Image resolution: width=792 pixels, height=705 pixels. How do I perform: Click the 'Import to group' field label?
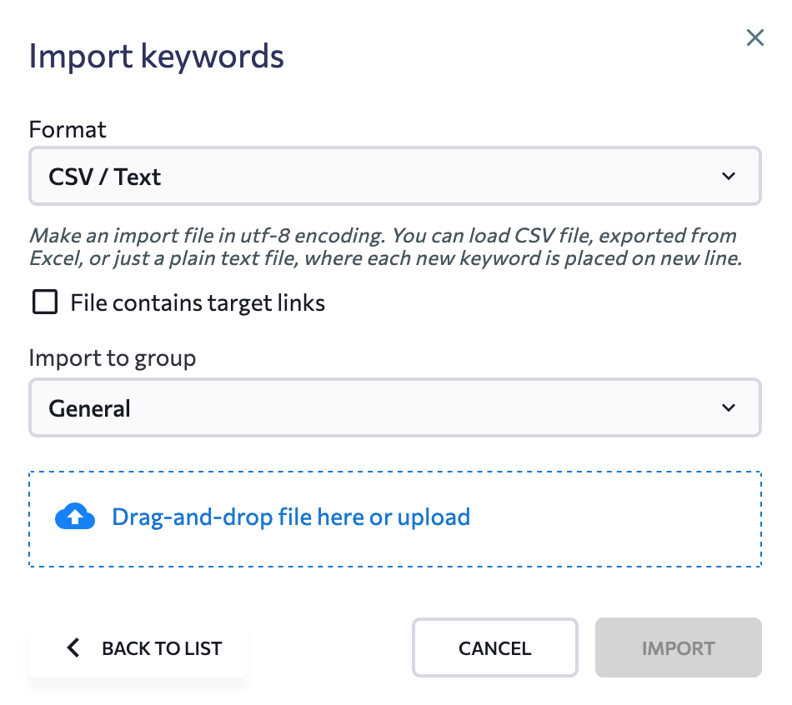[x=113, y=358]
